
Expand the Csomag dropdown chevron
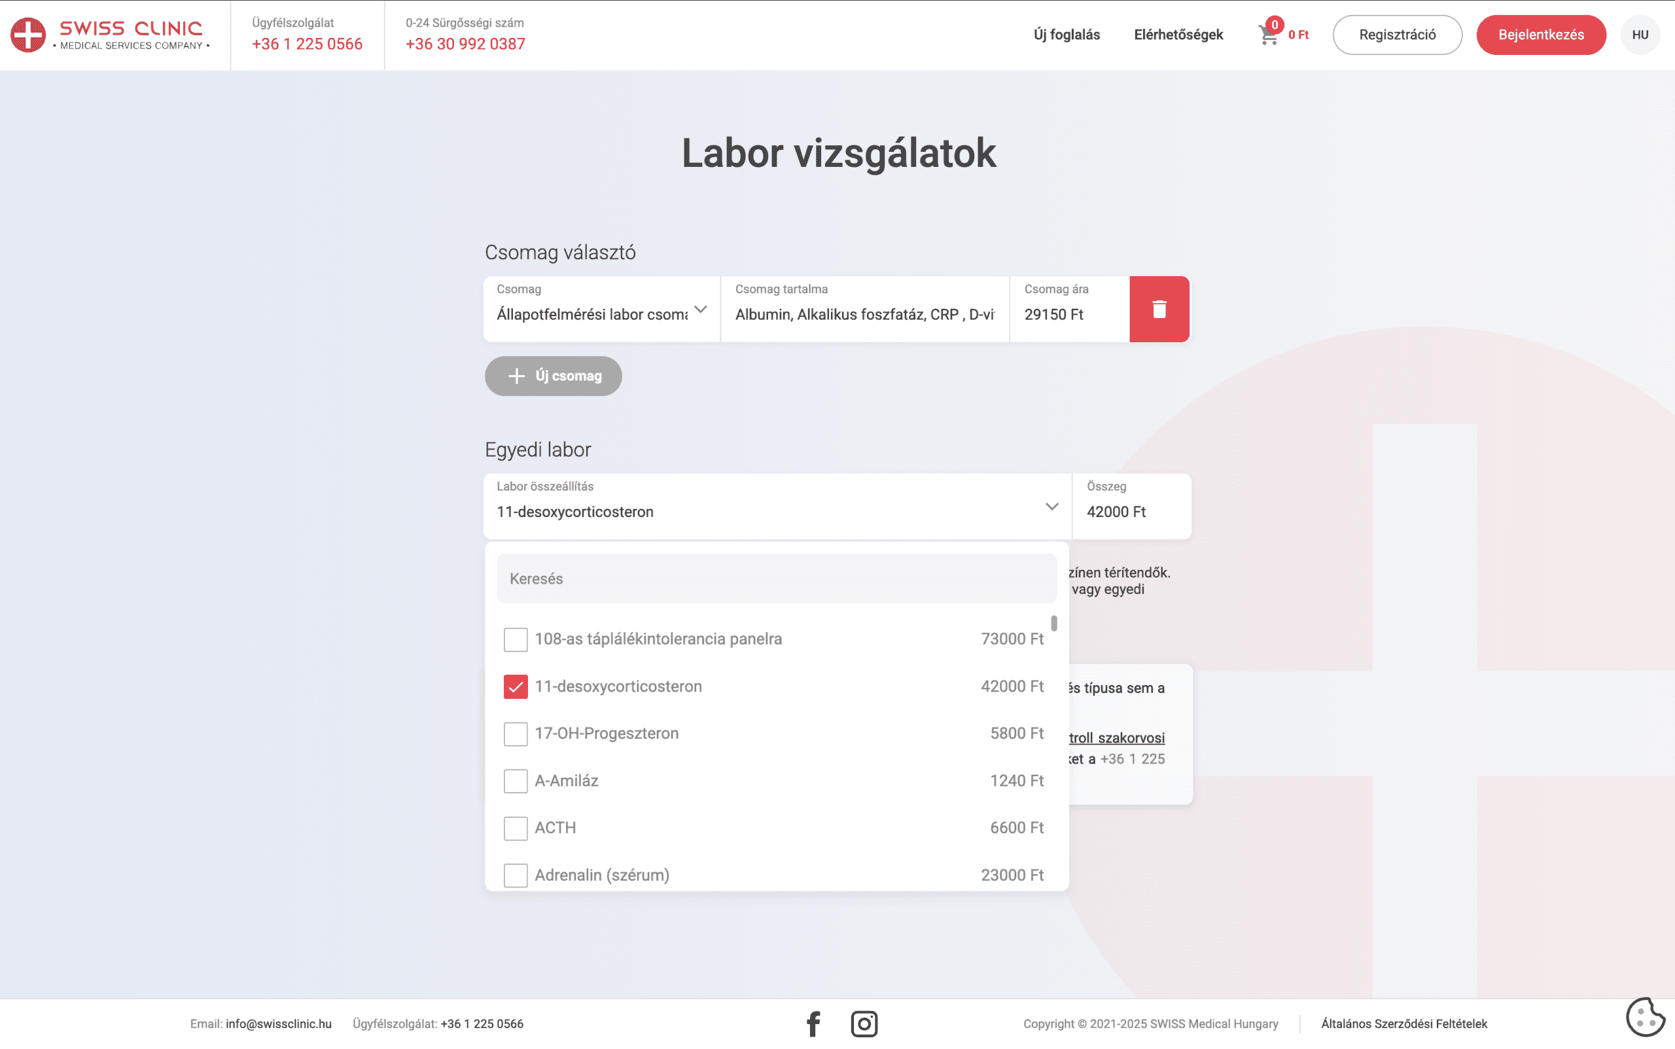pos(701,310)
